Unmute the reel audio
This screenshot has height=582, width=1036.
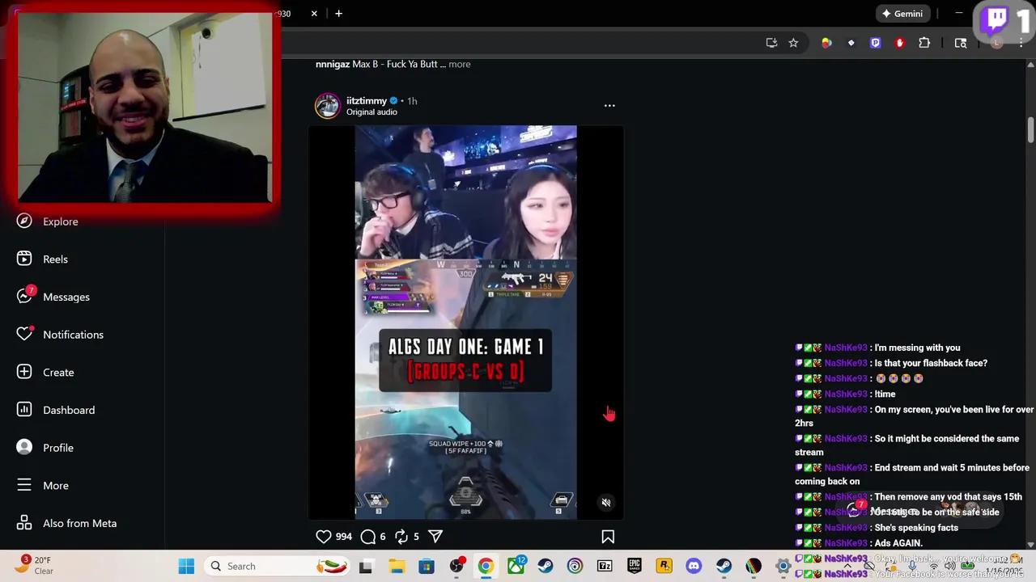point(605,503)
